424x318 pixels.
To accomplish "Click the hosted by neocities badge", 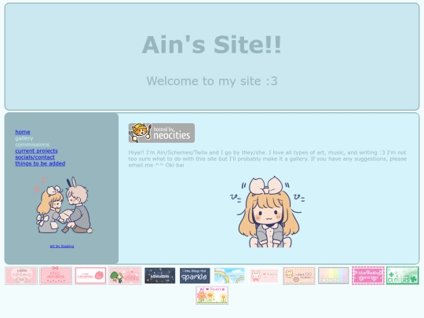I will (x=162, y=133).
